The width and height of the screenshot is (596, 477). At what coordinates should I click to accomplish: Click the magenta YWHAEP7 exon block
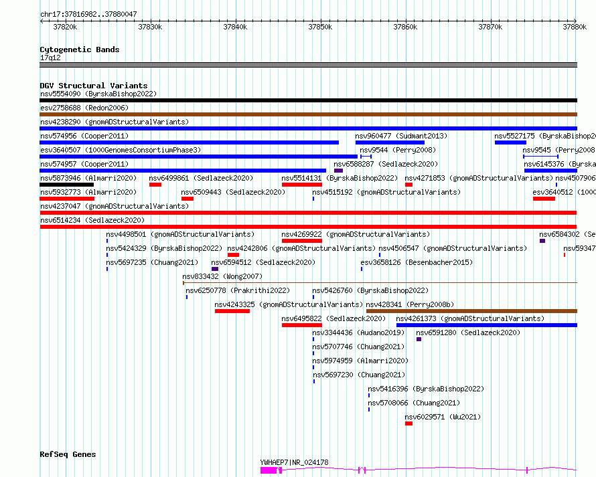[269, 470]
